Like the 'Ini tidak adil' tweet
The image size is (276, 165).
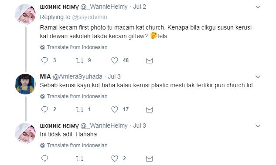tap(115, 158)
